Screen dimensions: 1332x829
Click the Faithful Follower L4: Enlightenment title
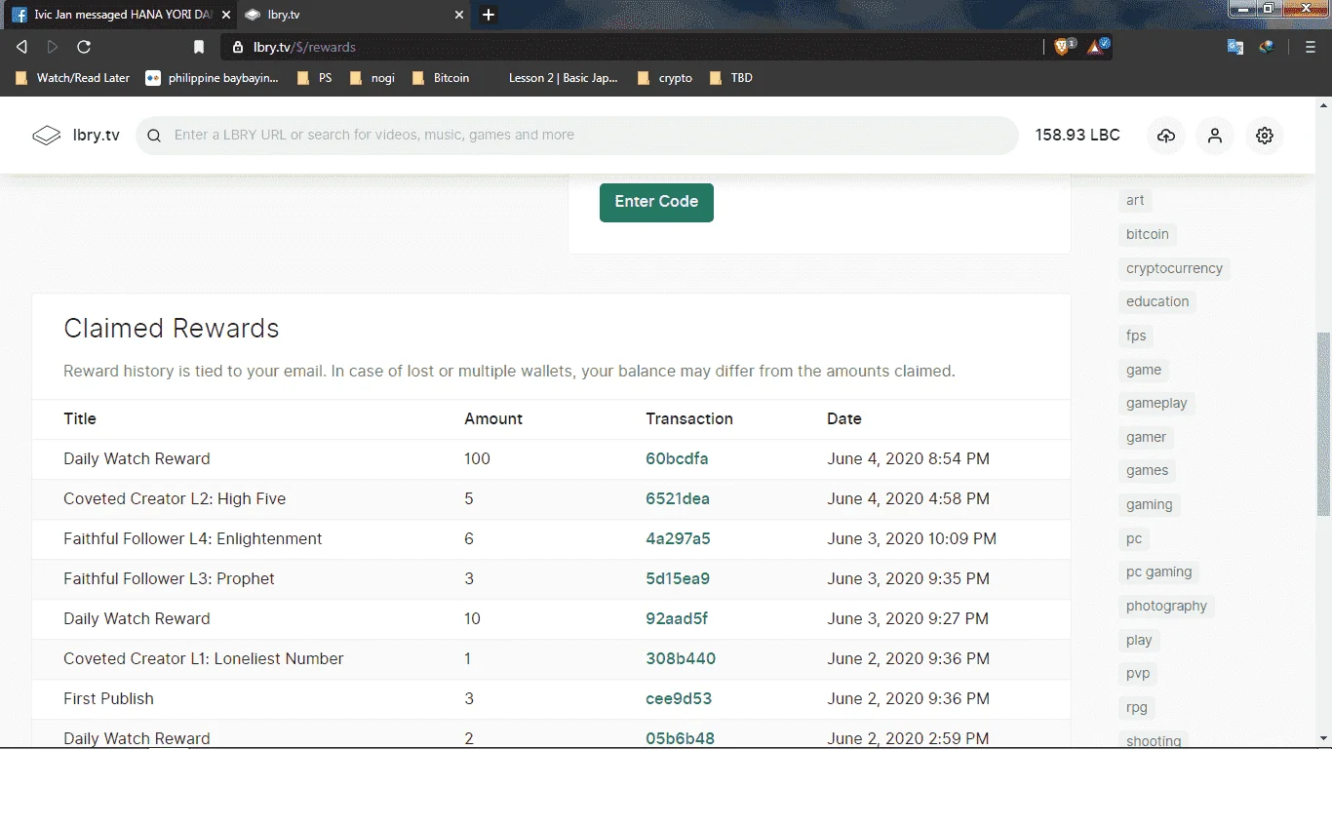click(193, 538)
